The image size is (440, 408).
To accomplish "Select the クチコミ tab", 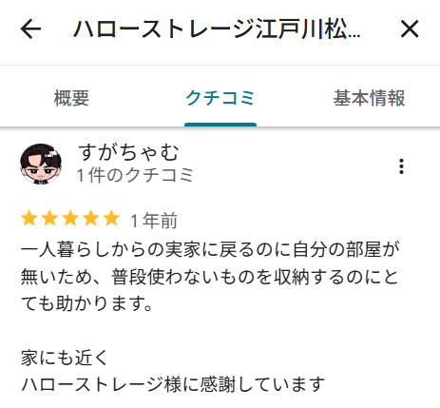I will pos(220,98).
